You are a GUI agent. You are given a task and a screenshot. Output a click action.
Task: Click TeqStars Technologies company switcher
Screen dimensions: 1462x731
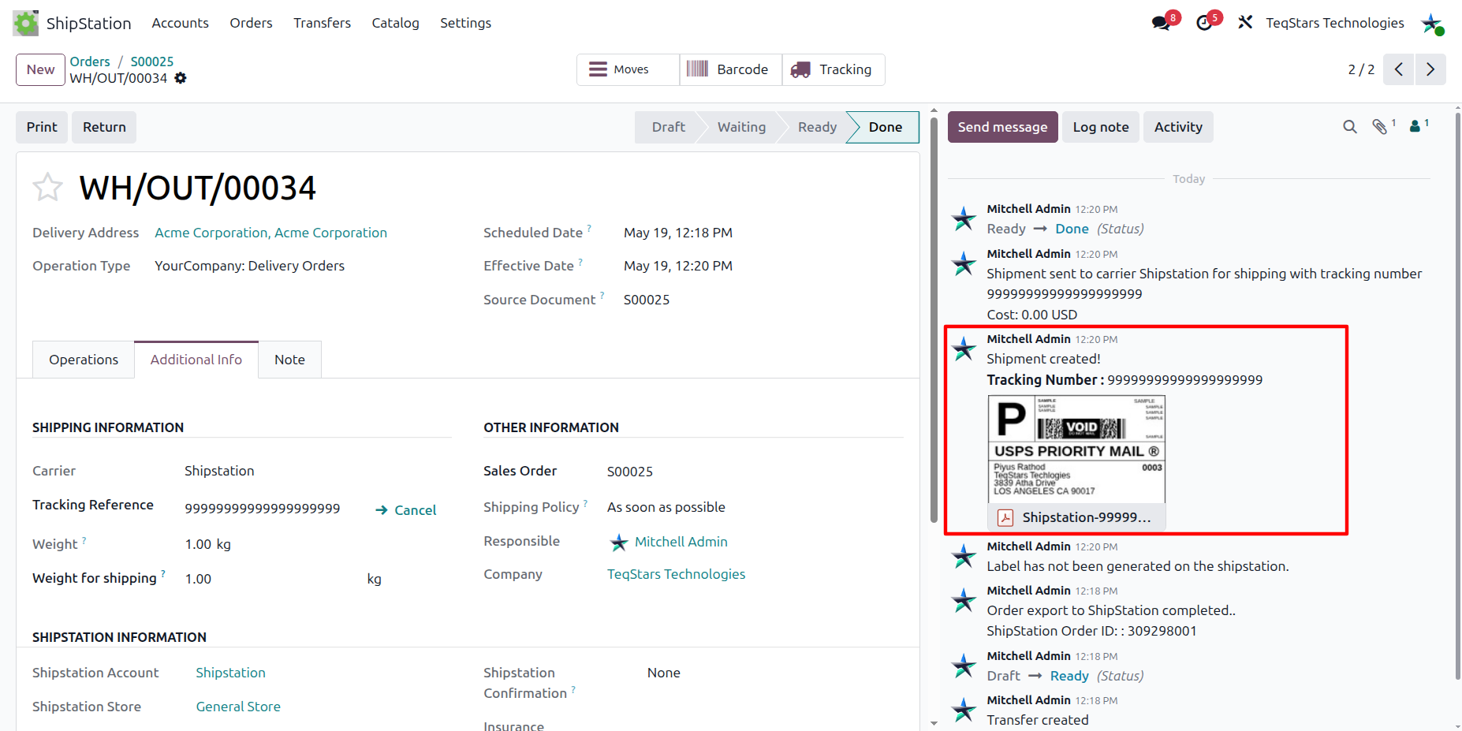[1335, 23]
